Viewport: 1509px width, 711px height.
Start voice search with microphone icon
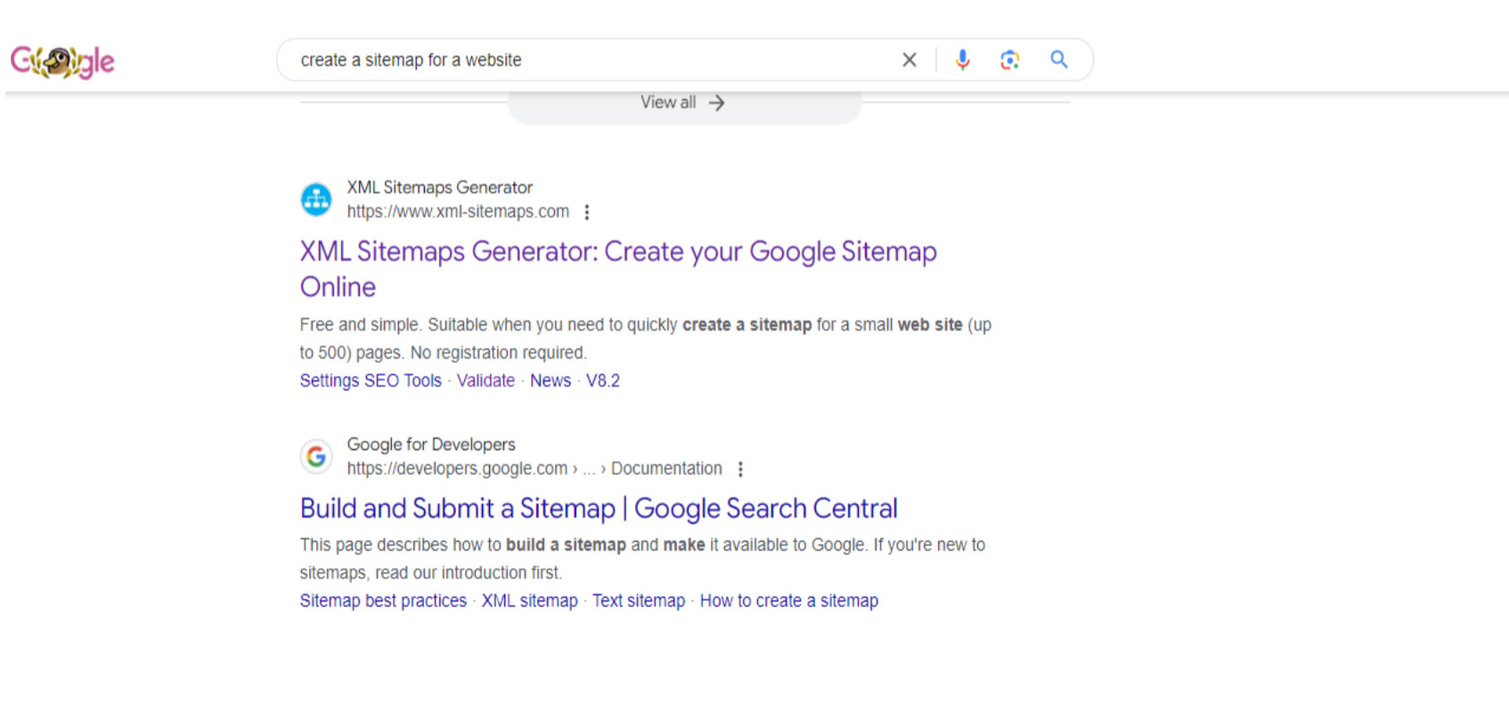[962, 60]
